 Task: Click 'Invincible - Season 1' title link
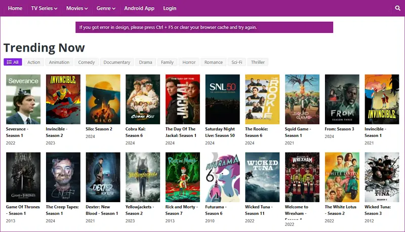point(375,132)
